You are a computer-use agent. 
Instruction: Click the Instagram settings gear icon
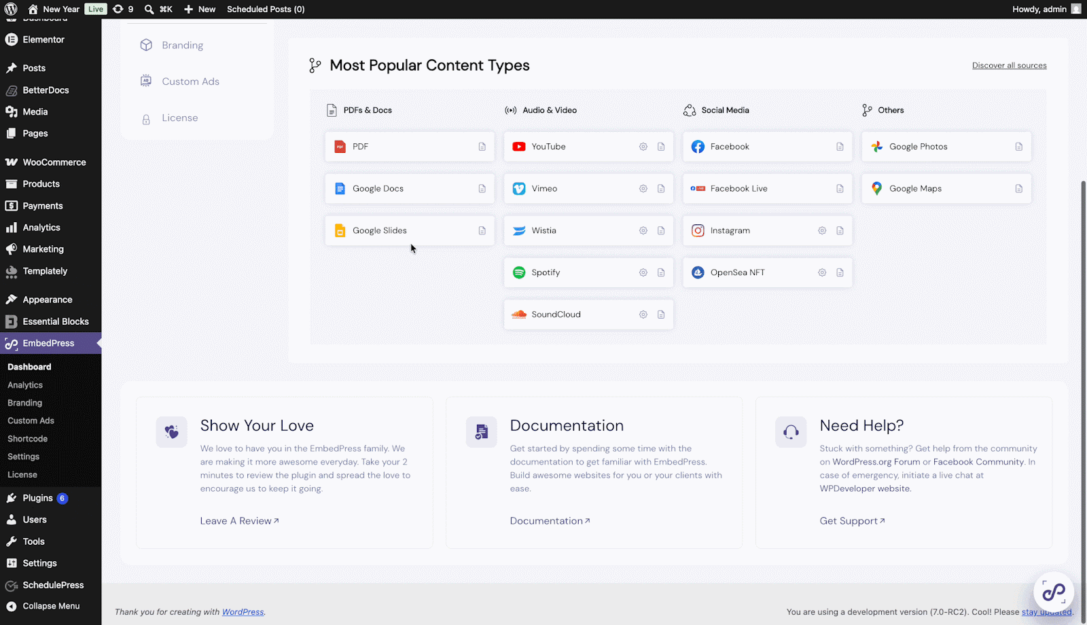pyautogui.click(x=821, y=231)
